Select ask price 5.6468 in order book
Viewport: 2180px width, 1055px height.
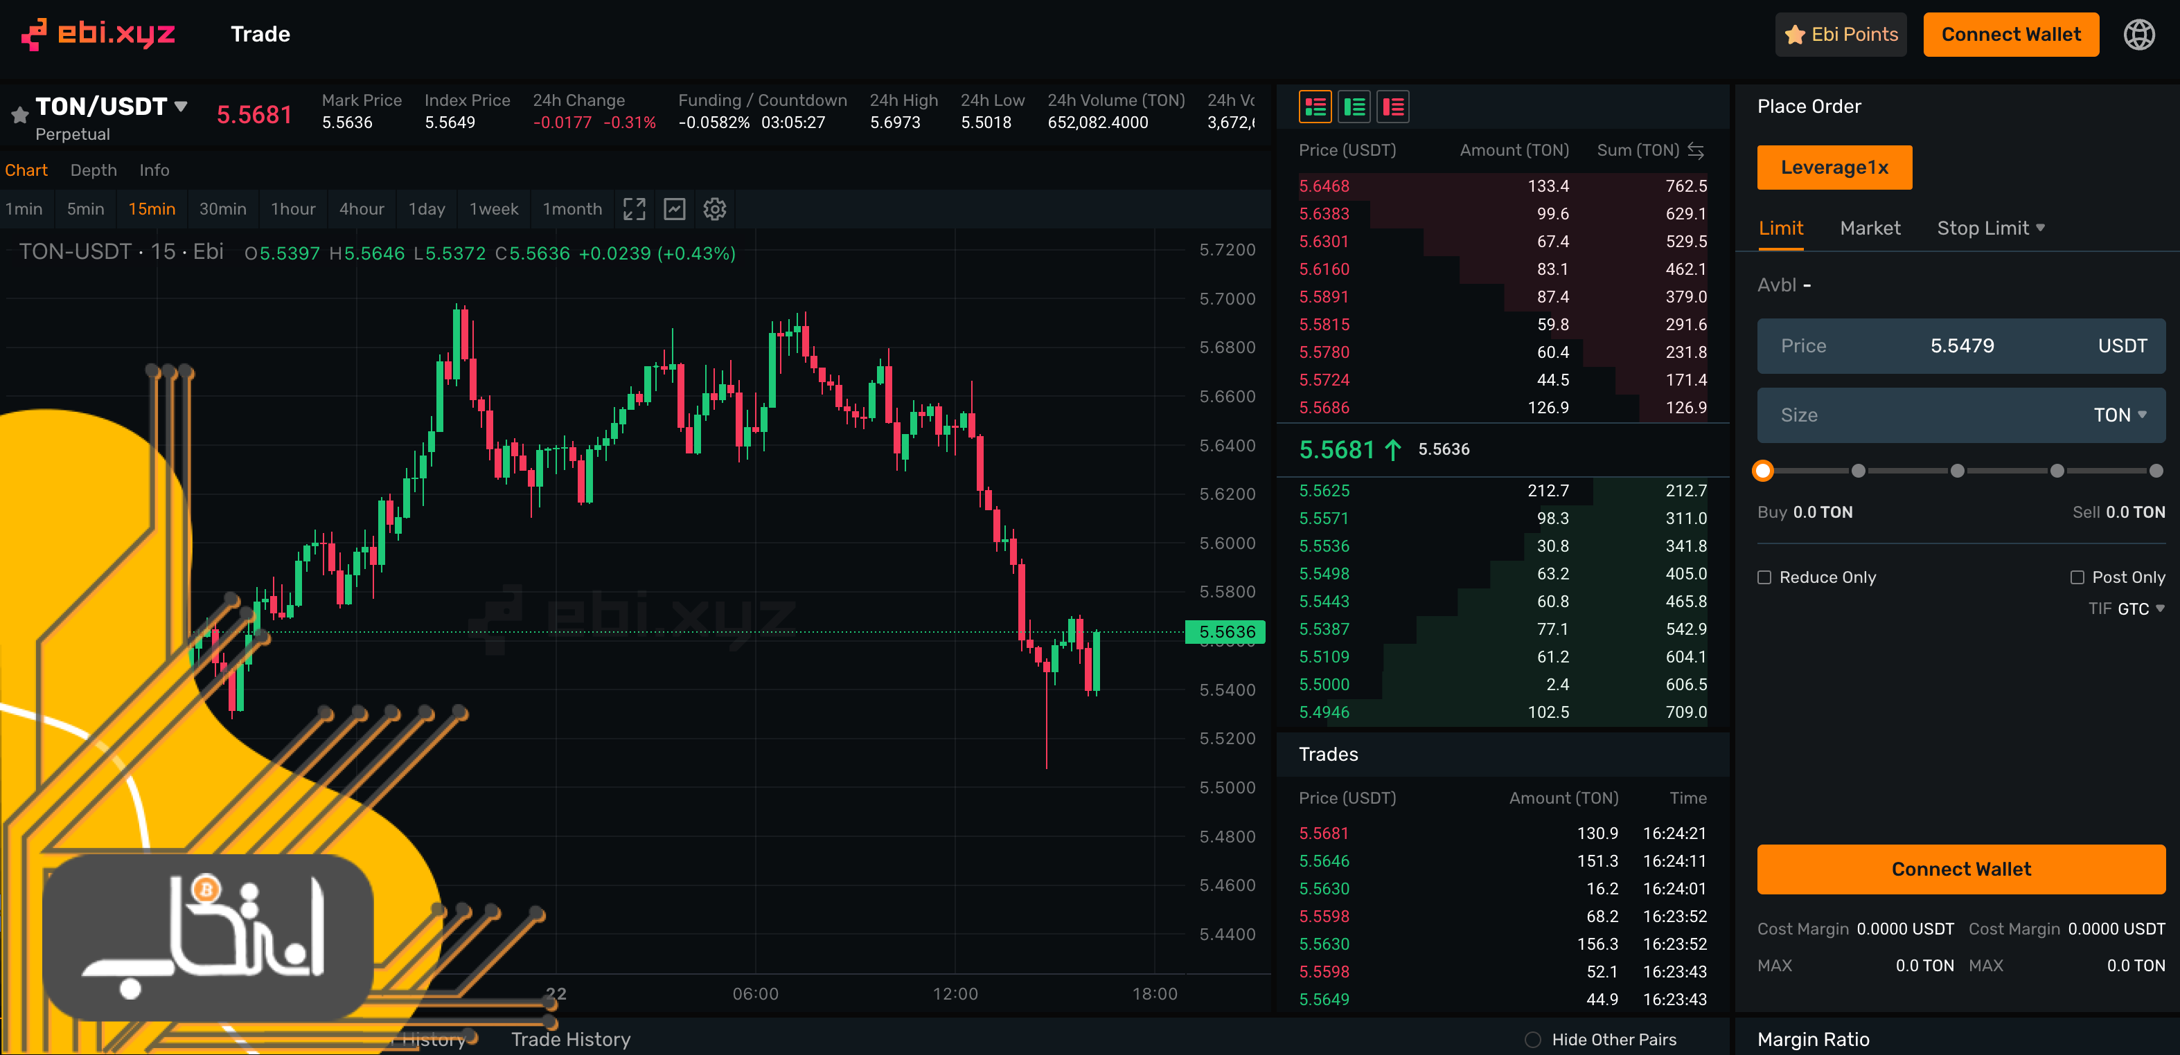point(1324,186)
